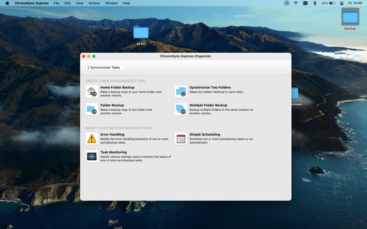This screenshot has height=229, width=367.
Task: Open the Actions menu
Action: [94, 3]
